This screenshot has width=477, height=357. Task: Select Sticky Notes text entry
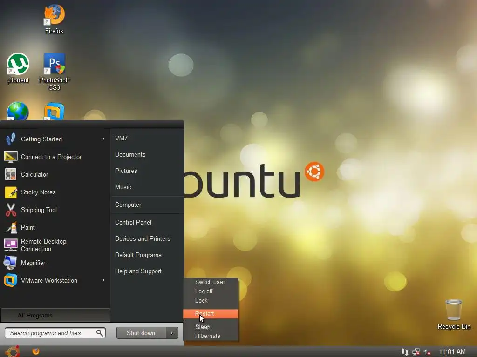pyautogui.click(x=38, y=192)
